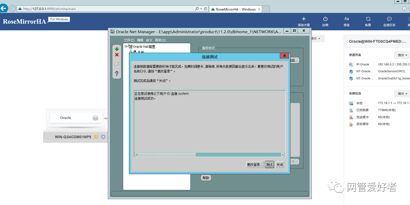Click the WIN-QS4CDM01NP9 server label
The width and height of the screenshot is (410, 205).
[x=73, y=137]
